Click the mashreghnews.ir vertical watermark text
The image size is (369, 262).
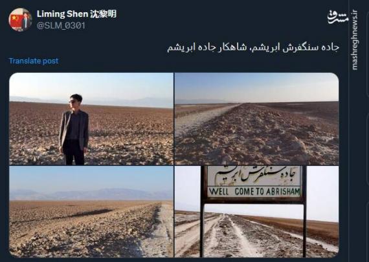[x=355, y=40]
